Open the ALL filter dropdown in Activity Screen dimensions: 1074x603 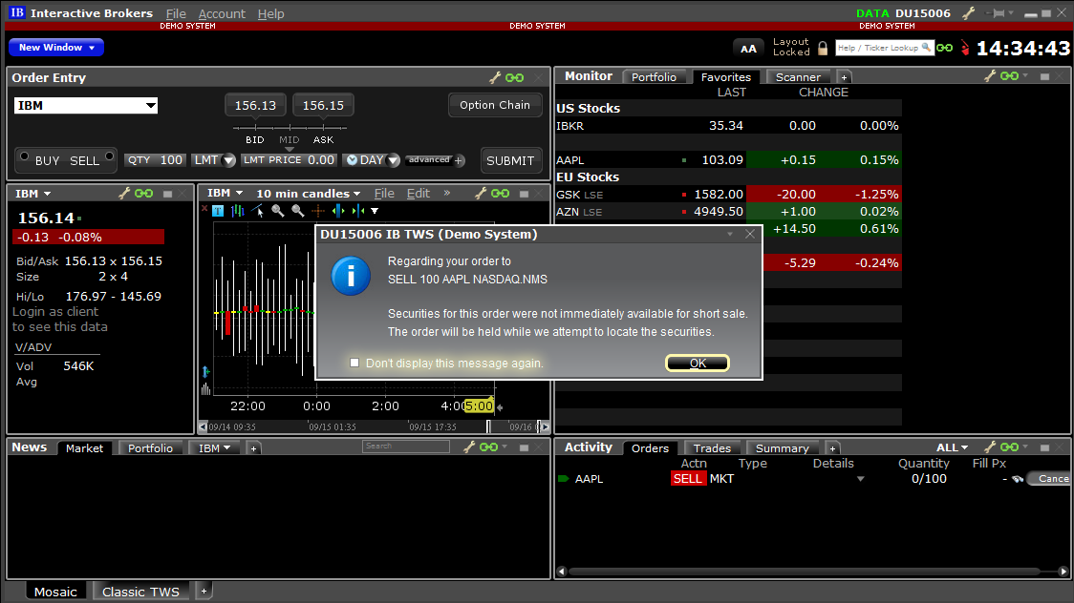pos(952,447)
